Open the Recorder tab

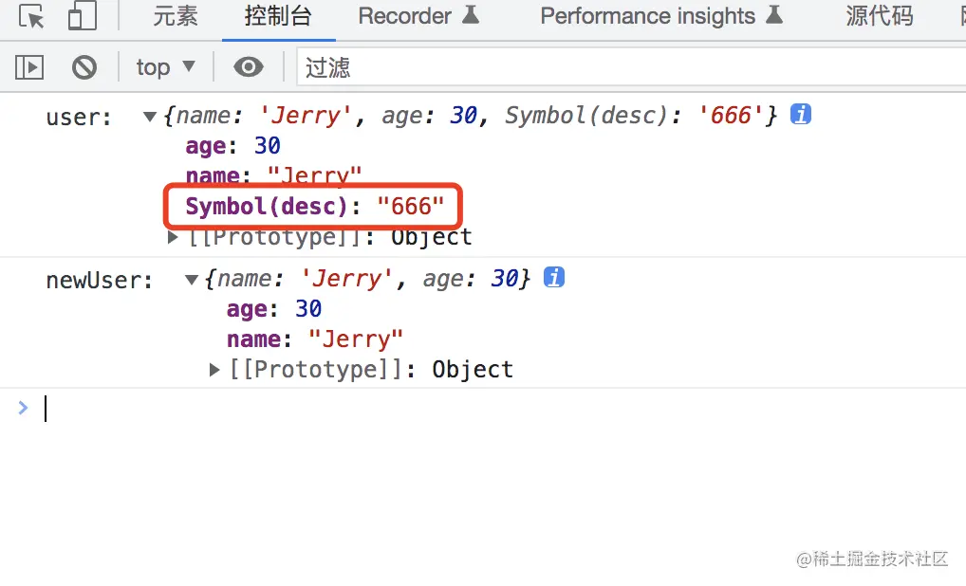405,16
